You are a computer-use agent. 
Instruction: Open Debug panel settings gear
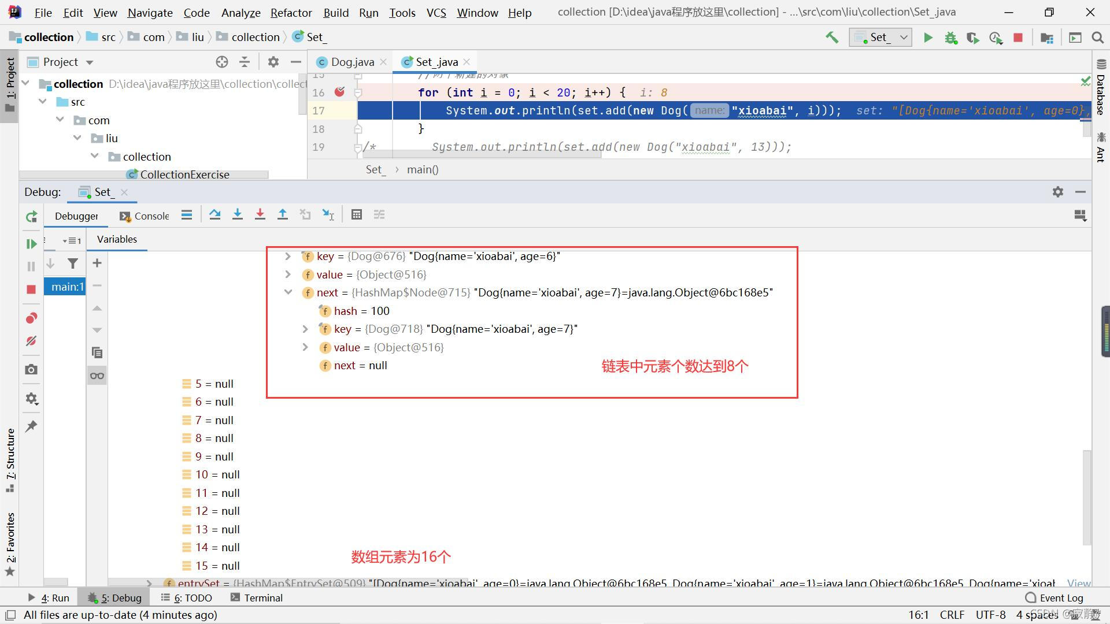click(1058, 192)
